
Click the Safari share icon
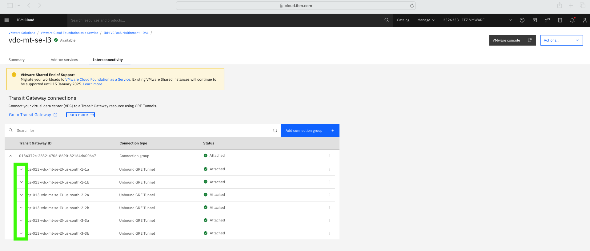(560, 6)
